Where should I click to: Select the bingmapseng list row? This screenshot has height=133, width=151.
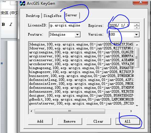point(81,68)
